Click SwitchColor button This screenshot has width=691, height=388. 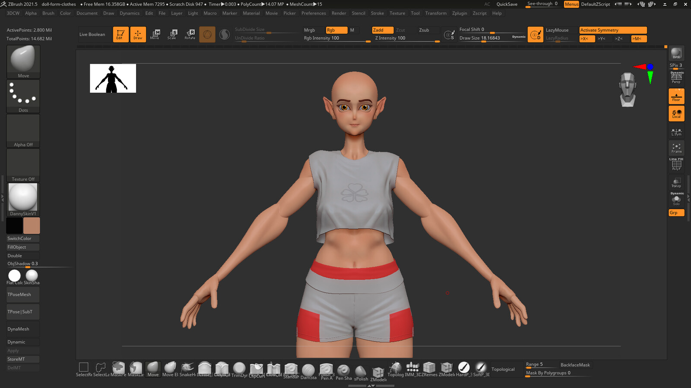[x=23, y=238]
